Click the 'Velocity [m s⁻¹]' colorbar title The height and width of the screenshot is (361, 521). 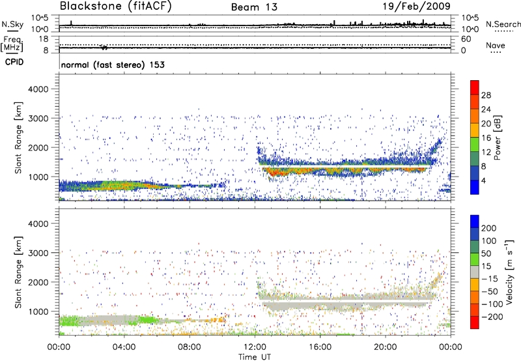509,272
